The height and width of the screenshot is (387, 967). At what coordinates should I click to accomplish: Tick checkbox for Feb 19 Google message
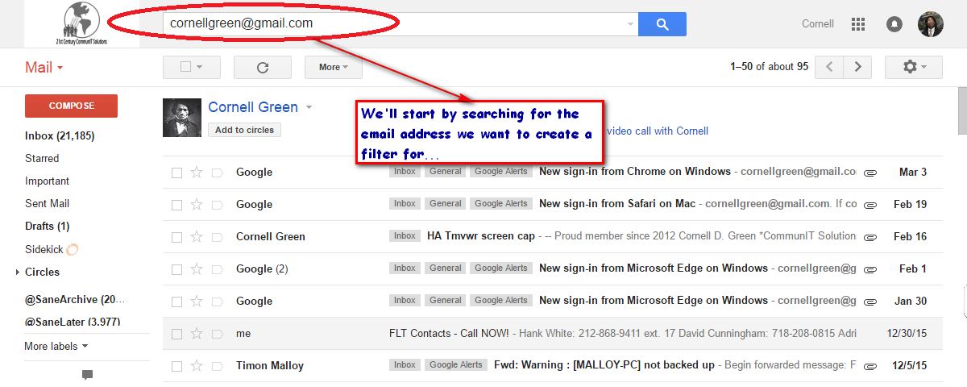click(x=176, y=204)
